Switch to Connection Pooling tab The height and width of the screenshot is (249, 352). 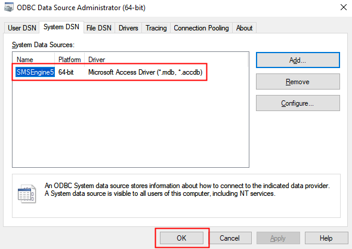tap(201, 28)
